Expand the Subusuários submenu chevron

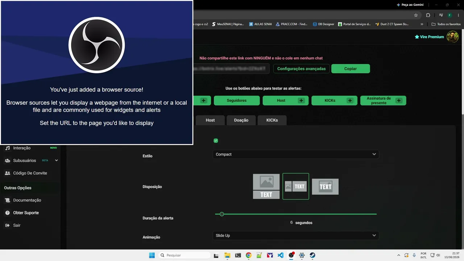pos(56,161)
